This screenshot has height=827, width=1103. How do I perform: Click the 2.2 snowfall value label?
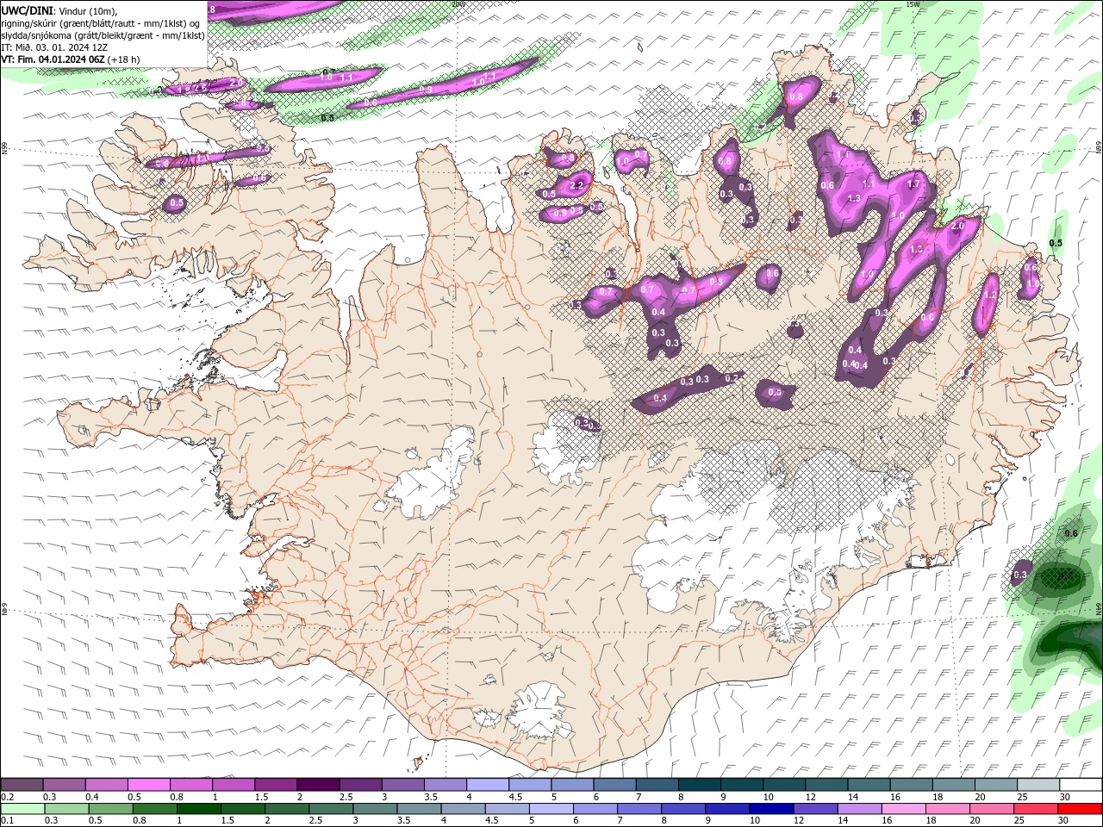578,184
